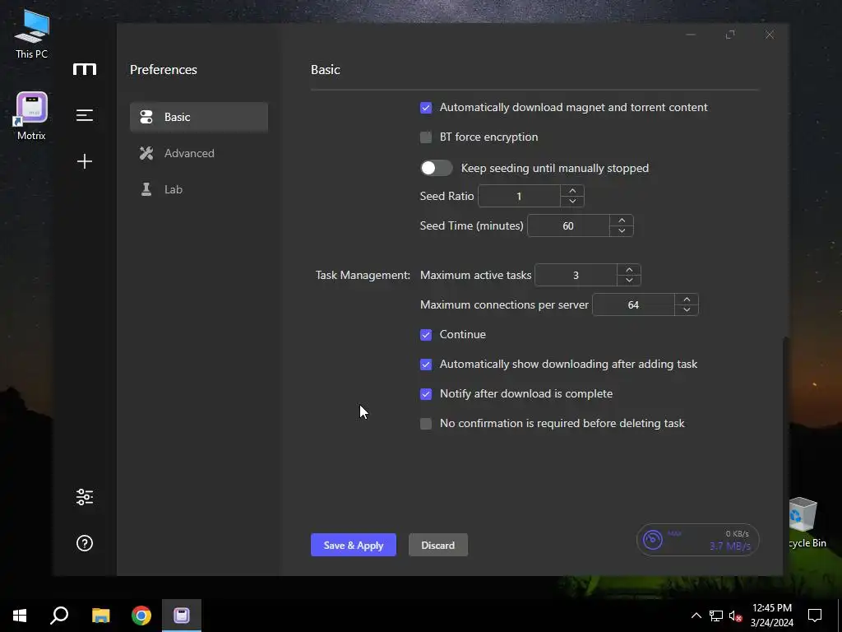Click the speedometer icon in speed widget
This screenshot has height=632, width=842.
pyautogui.click(x=652, y=540)
